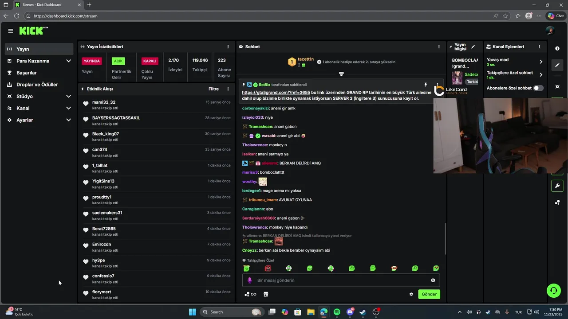Open Etkinlik Akışı panel options menu
This screenshot has width=568, height=319.
click(228, 89)
